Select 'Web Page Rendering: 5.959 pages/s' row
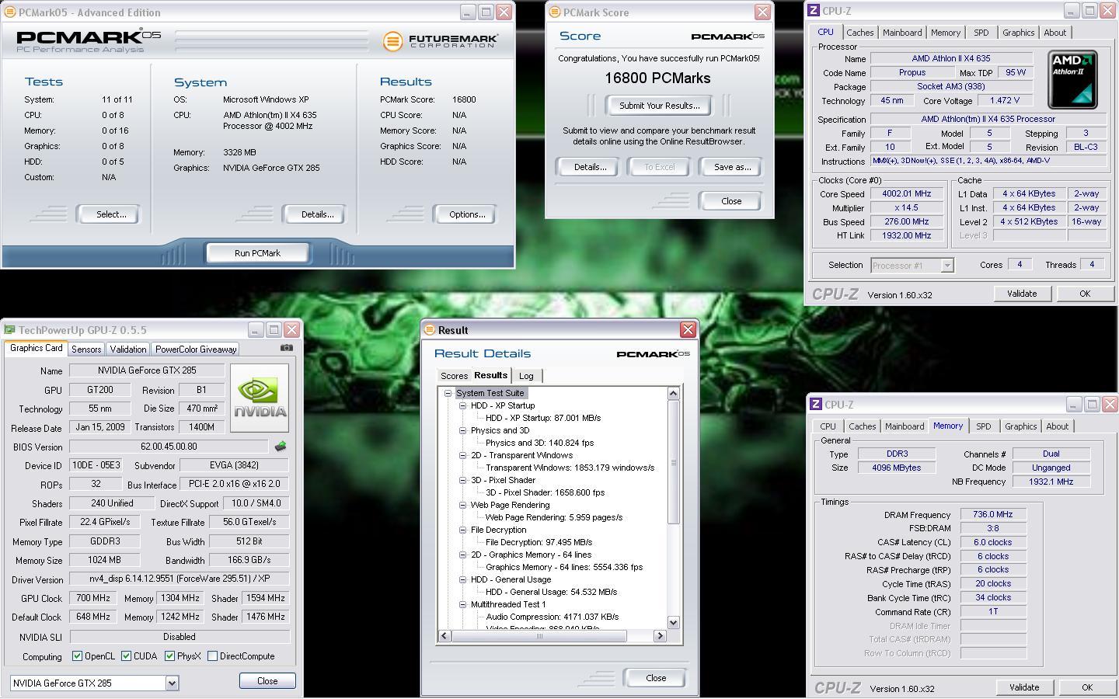 point(553,517)
